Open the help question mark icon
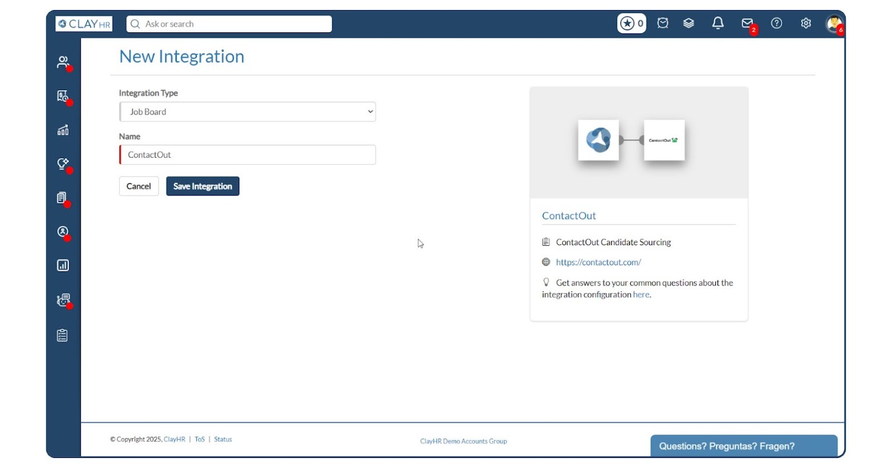Viewport: 892px width, 468px height. click(x=777, y=23)
